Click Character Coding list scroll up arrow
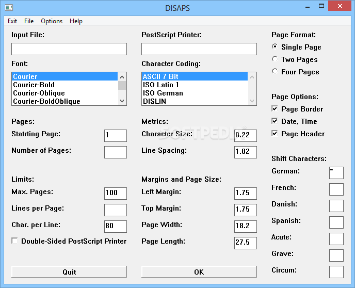This screenshot has width=355, height=288. click(x=252, y=77)
